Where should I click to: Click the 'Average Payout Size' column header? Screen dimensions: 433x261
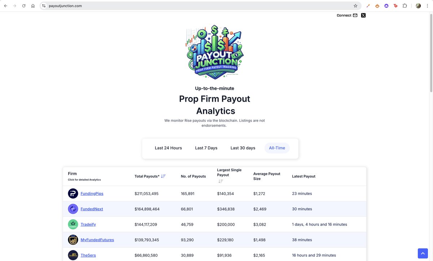[x=267, y=176]
